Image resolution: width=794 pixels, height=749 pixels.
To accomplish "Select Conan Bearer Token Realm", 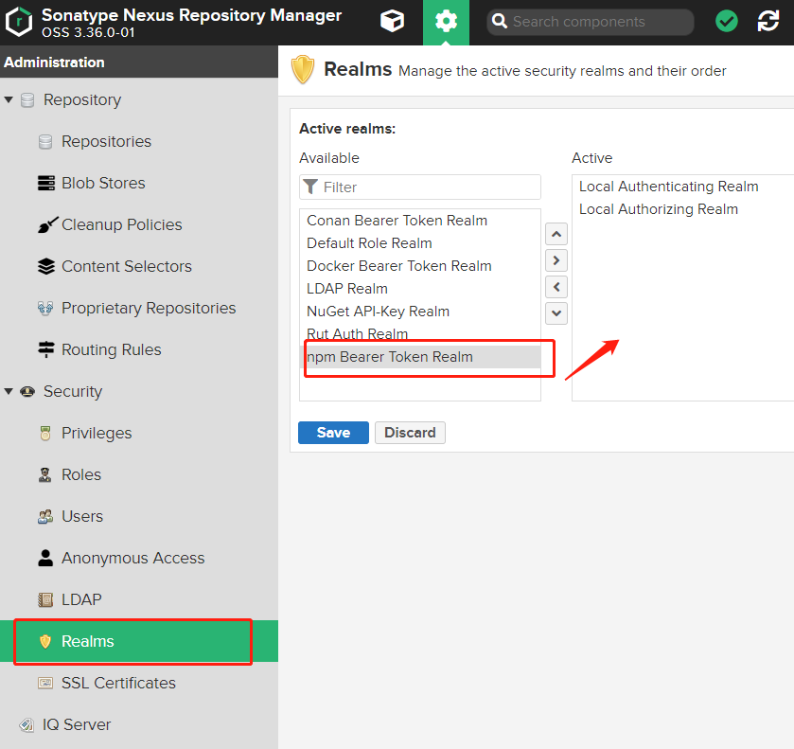I will pyautogui.click(x=420, y=221).
